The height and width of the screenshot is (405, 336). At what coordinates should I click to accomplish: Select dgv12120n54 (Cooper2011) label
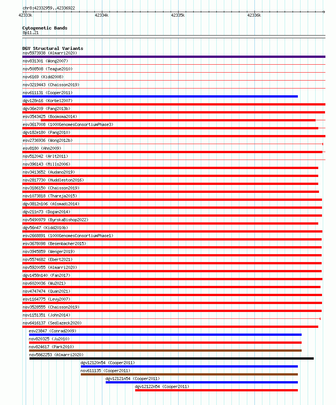tap(108, 363)
